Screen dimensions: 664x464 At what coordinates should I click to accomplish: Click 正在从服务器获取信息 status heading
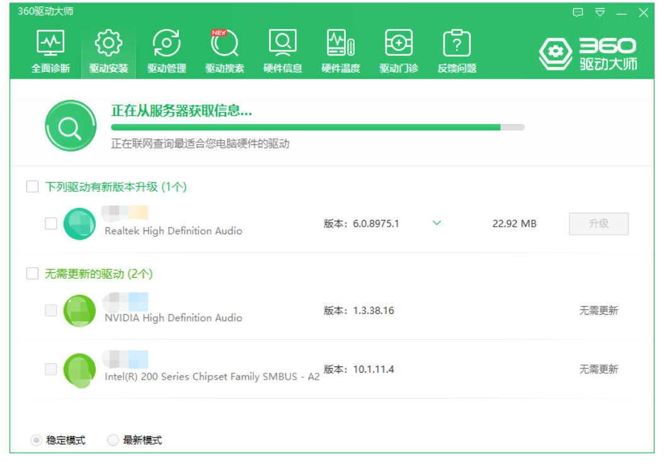181,111
